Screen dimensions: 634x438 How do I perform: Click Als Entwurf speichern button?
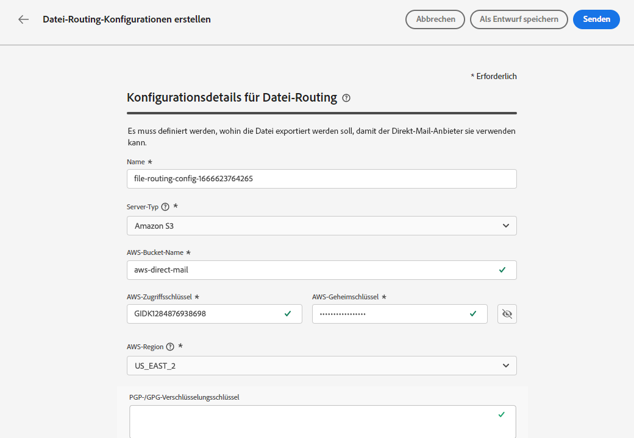coord(519,19)
